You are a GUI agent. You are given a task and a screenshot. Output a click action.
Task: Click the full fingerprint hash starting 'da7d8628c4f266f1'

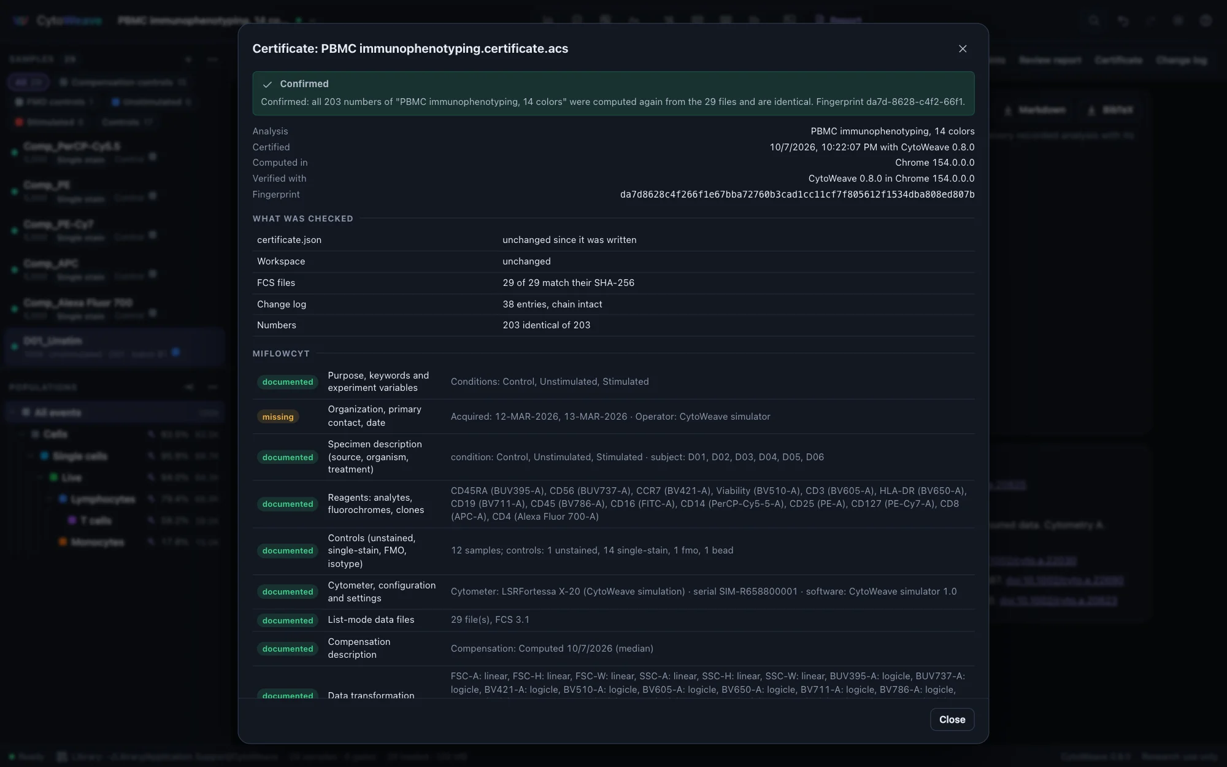pyautogui.click(x=797, y=195)
